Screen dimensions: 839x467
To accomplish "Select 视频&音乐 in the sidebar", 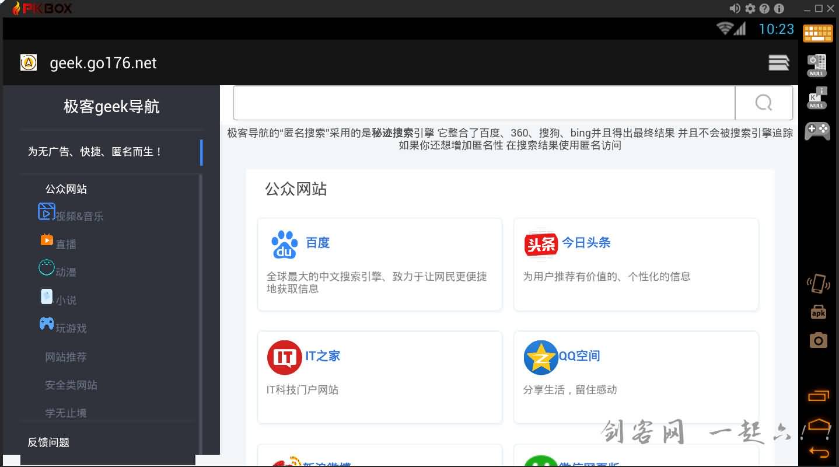I will click(79, 217).
